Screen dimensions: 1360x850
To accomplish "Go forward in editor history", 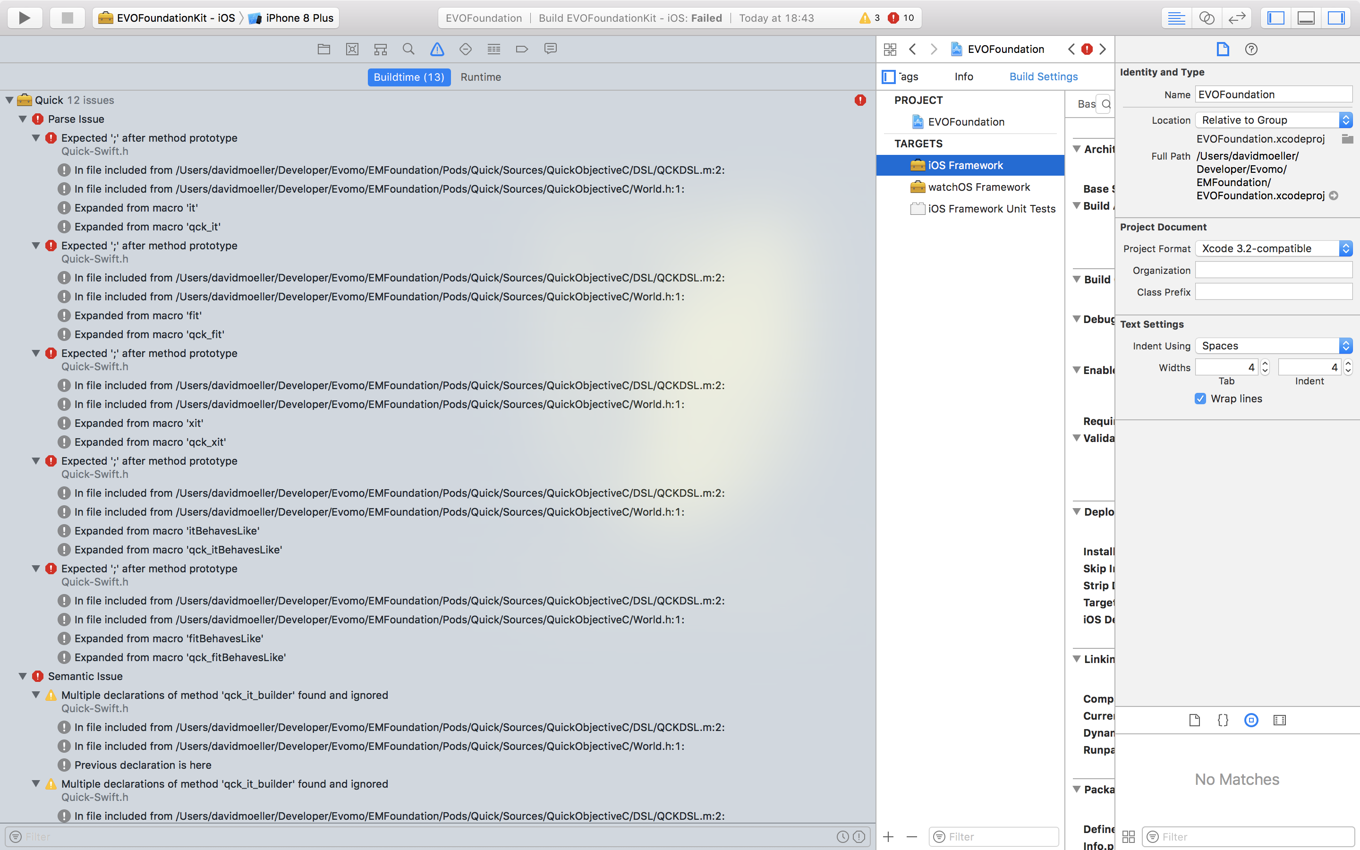I will (934, 50).
